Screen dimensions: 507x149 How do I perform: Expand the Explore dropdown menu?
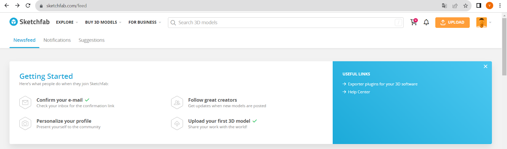click(67, 22)
